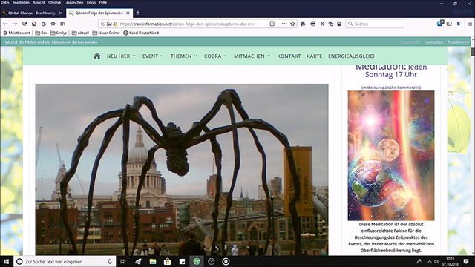Viewport: 475px width, 267px height.
Task: Open Task View on the taskbar
Action: (x=122, y=261)
